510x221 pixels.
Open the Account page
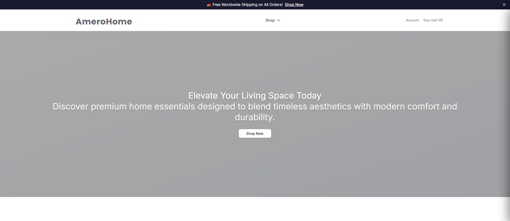click(x=412, y=20)
